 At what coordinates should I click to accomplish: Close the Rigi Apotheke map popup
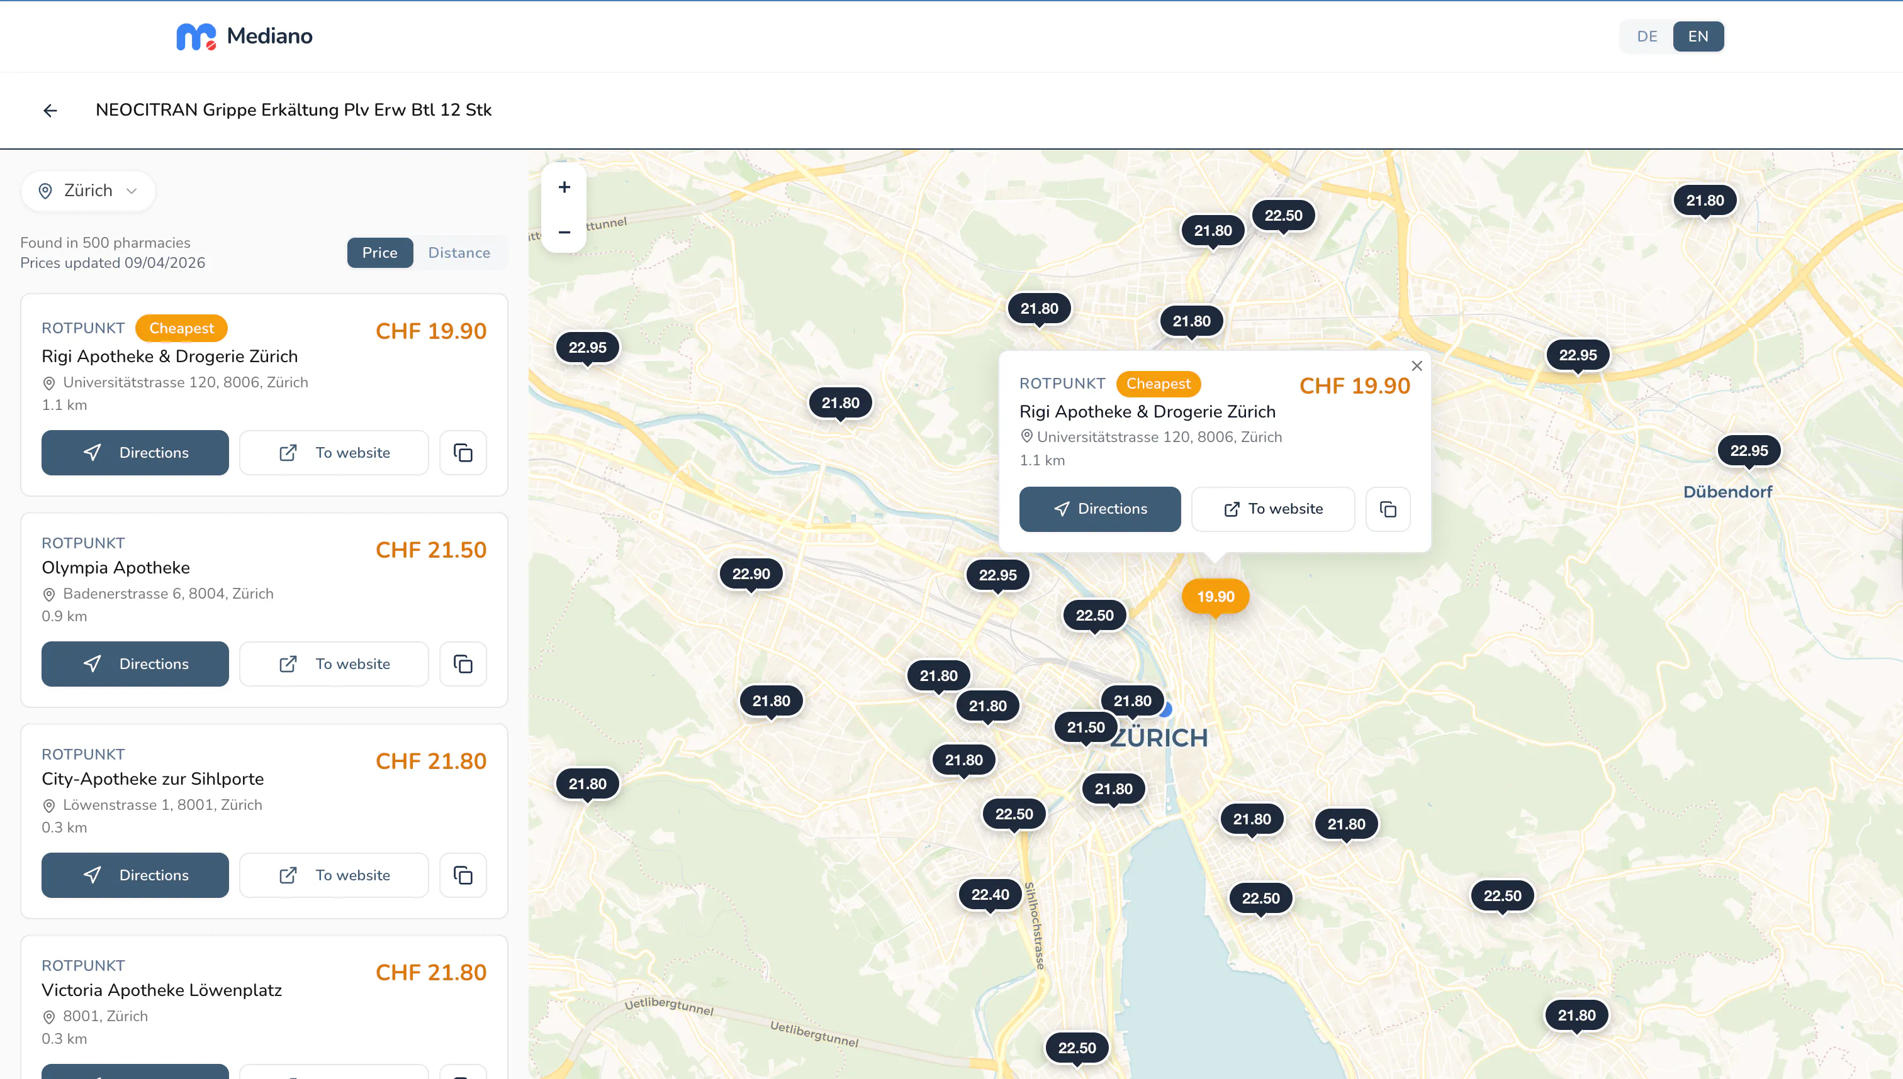pos(1417,365)
